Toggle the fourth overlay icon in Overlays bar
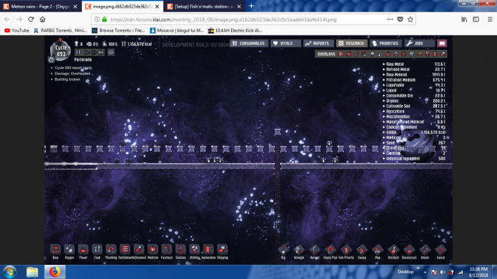497x279 pixels. pos(365,54)
